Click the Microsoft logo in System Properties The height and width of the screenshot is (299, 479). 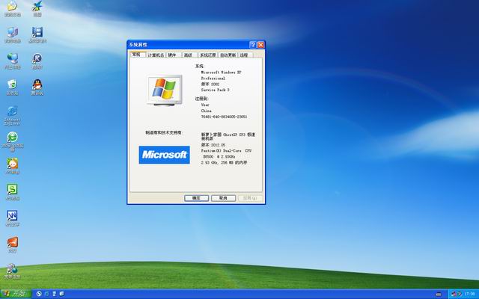[x=165, y=155]
